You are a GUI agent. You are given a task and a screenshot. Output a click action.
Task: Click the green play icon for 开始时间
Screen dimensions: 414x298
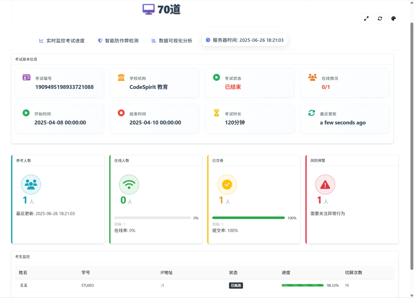26,113
